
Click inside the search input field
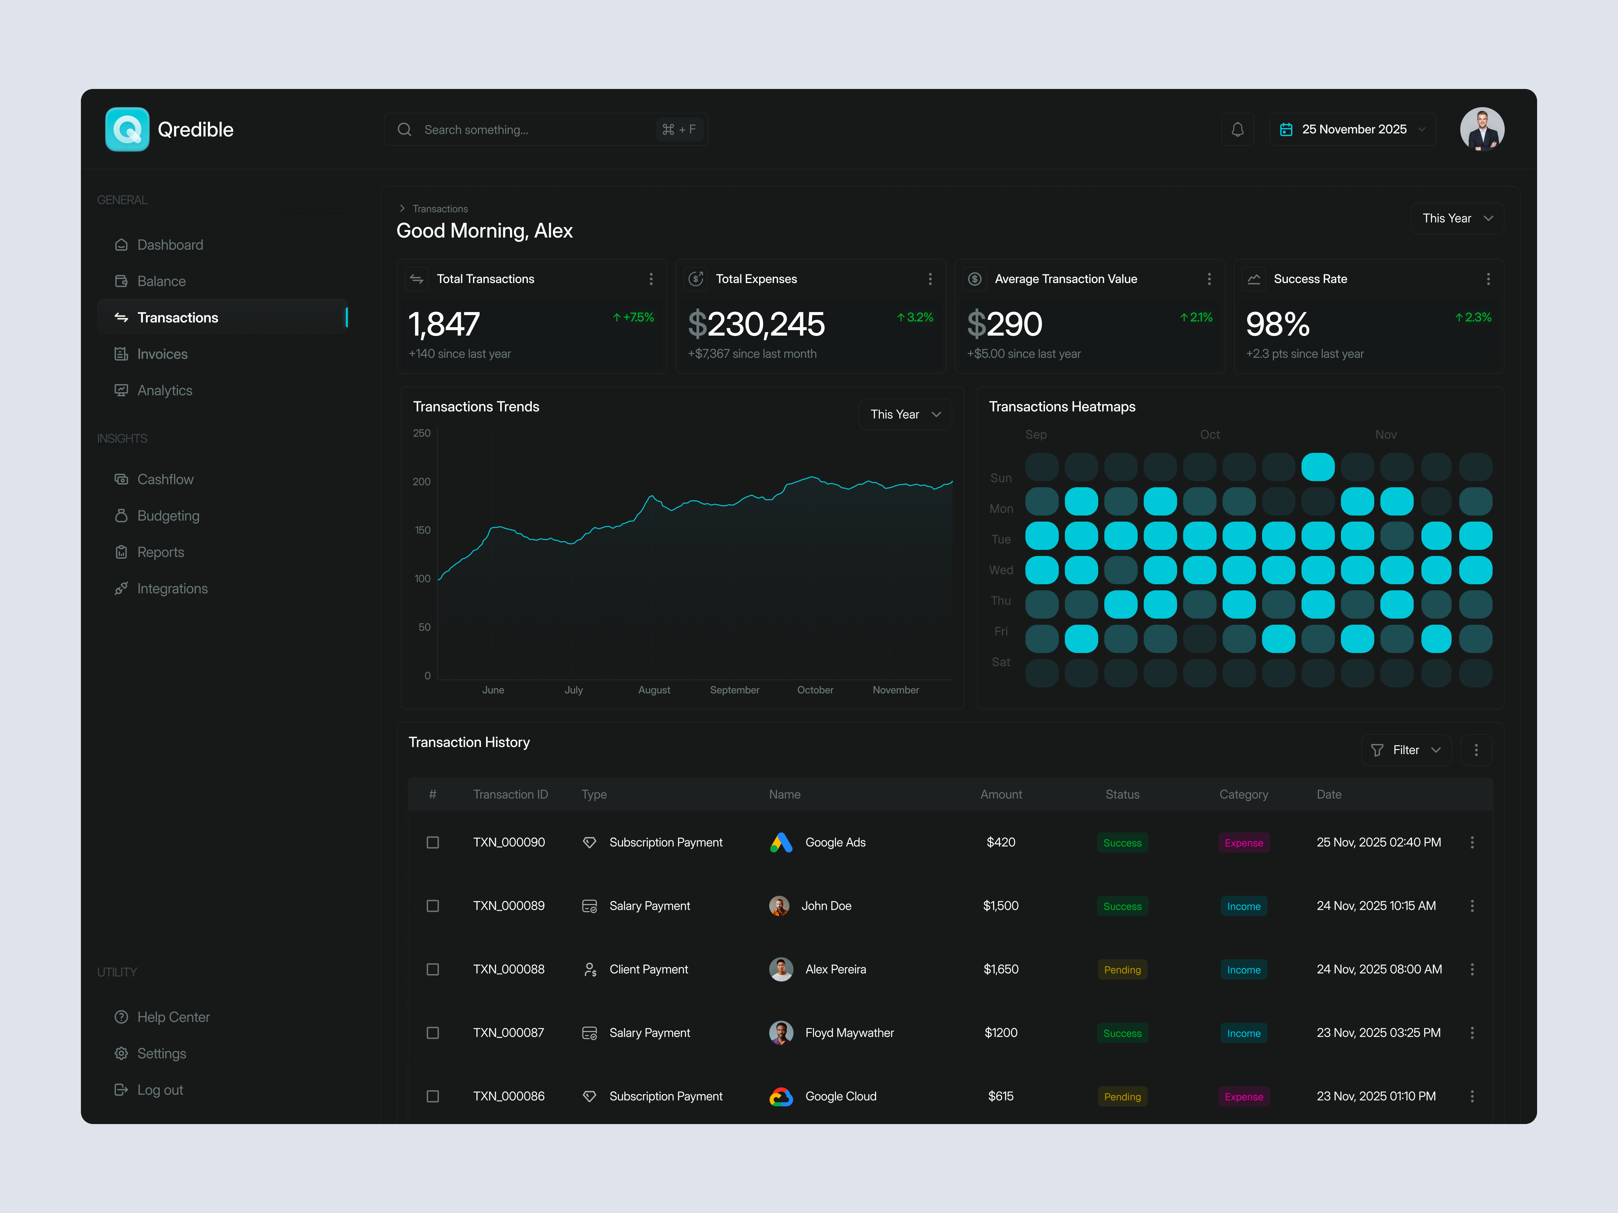pos(527,129)
